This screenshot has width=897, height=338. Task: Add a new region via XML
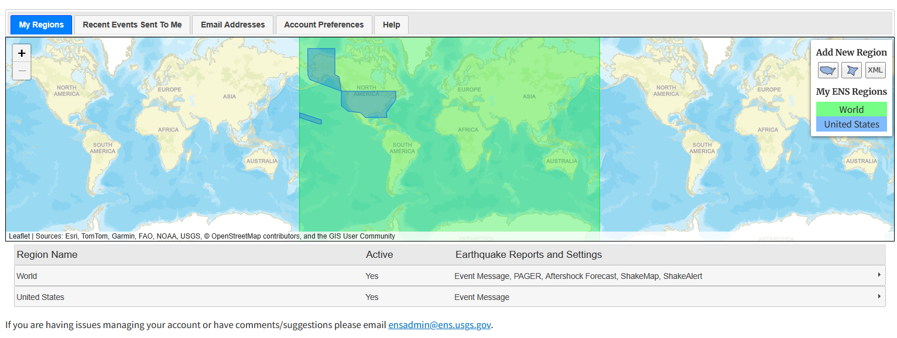875,70
